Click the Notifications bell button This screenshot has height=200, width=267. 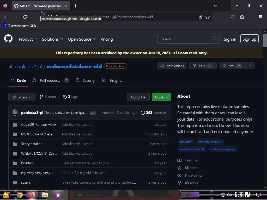tap(172, 66)
